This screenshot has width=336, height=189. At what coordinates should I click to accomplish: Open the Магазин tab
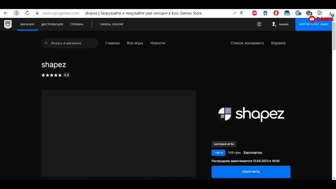pyautogui.click(x=27, y=24)
